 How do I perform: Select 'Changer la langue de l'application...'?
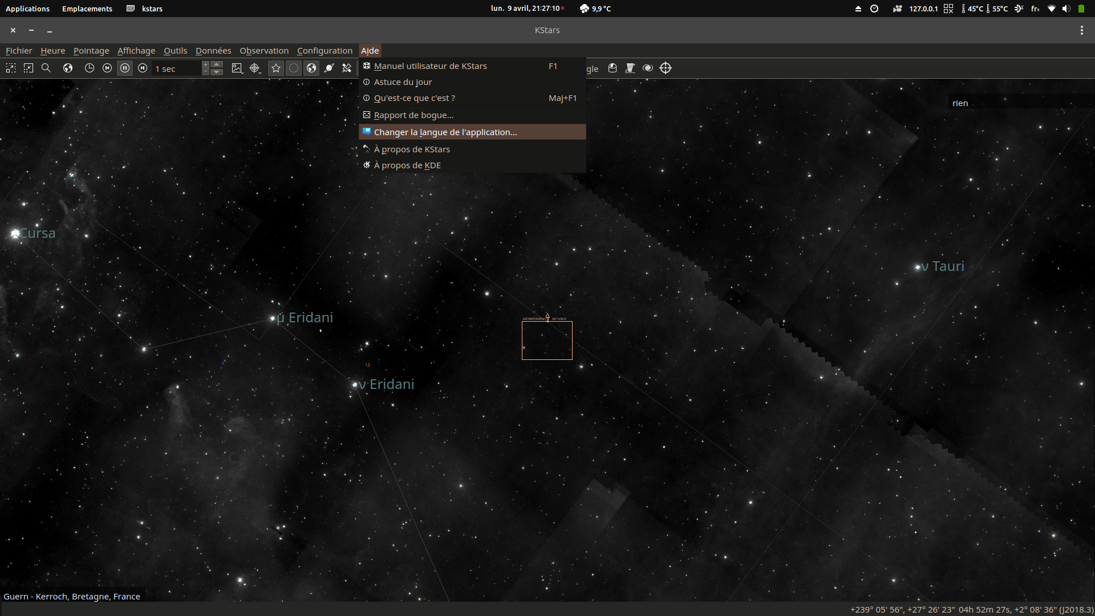click(x=445, y=132)
